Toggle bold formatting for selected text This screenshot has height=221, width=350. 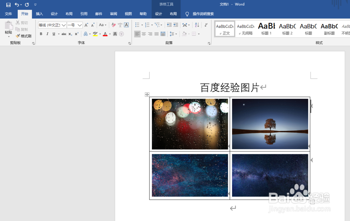(41, 34)
